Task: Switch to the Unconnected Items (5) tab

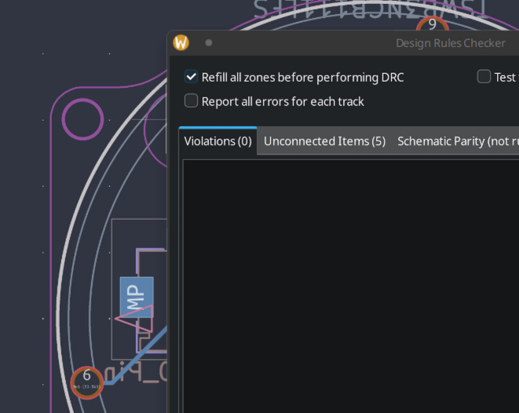Action: coord(324,141)
